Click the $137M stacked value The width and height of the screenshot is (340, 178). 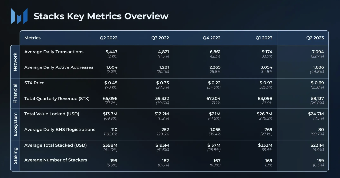[x=214, y=145]
